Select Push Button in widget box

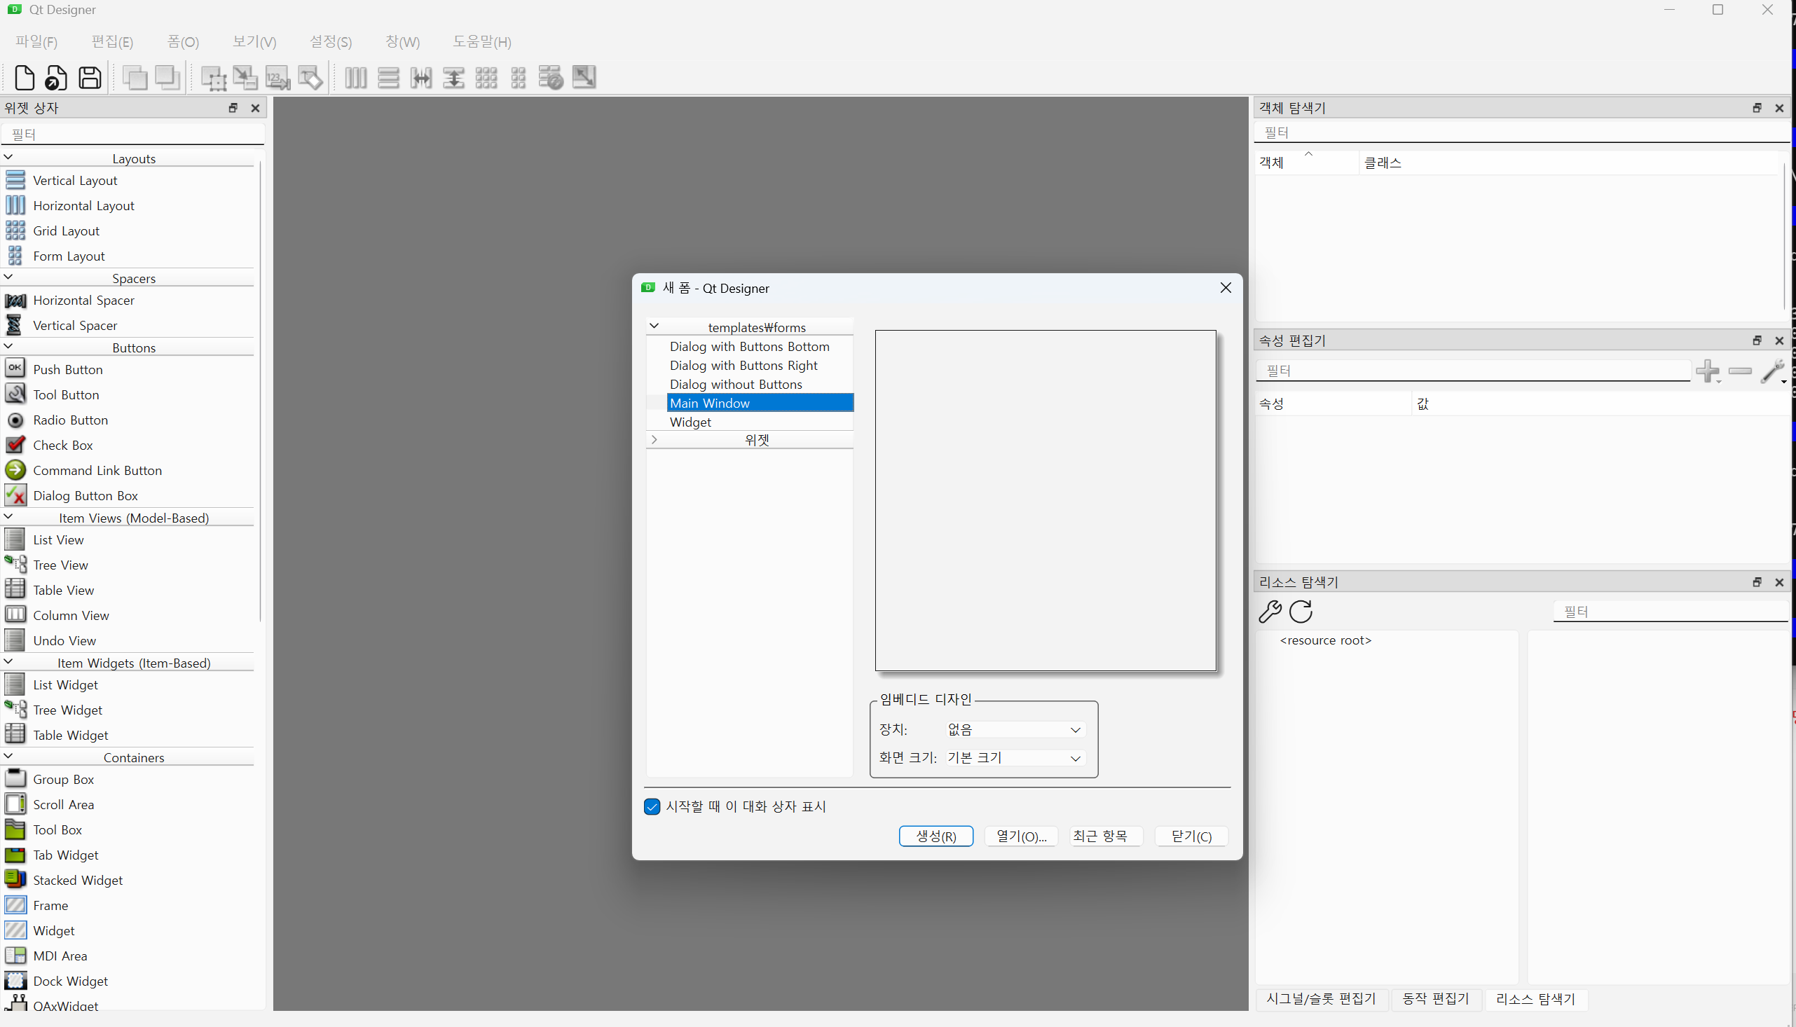click(x=68, y=369)
